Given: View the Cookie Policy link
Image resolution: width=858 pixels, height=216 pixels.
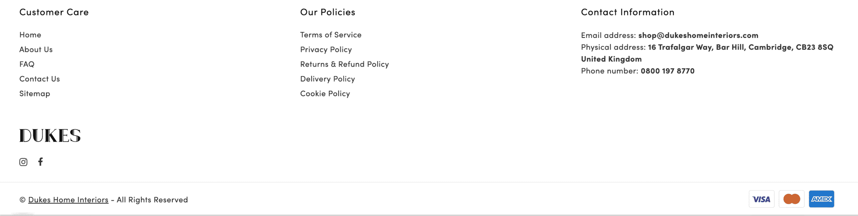Looking at the screenshot, I should 325,94.
